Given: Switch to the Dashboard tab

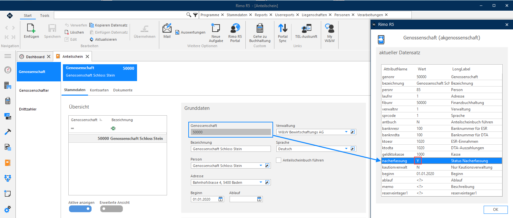Looking at the screenshot, I should 35,57.
